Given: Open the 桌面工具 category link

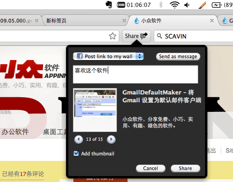Looking at the screenshot, I should coord(55,132).
